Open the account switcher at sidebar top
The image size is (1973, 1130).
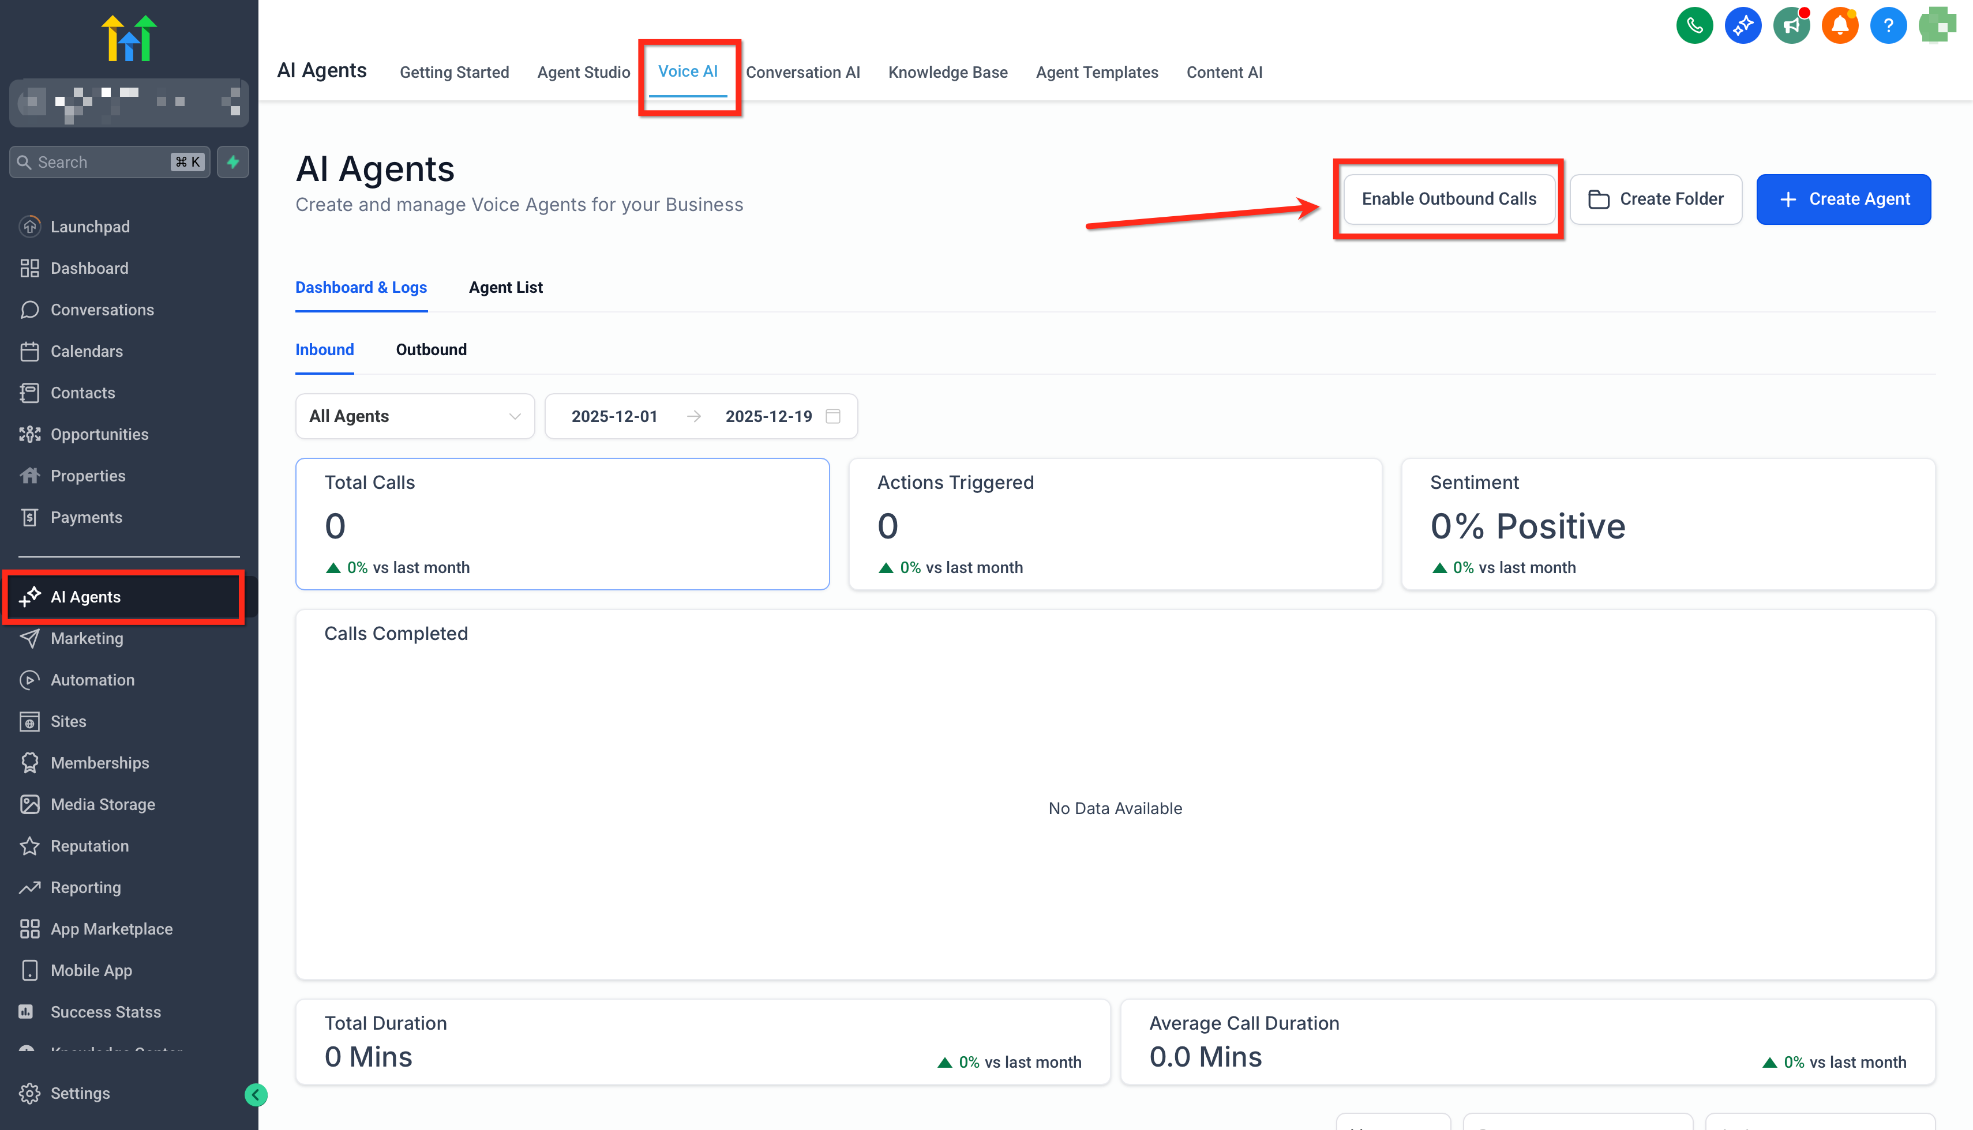coord(129,103)
